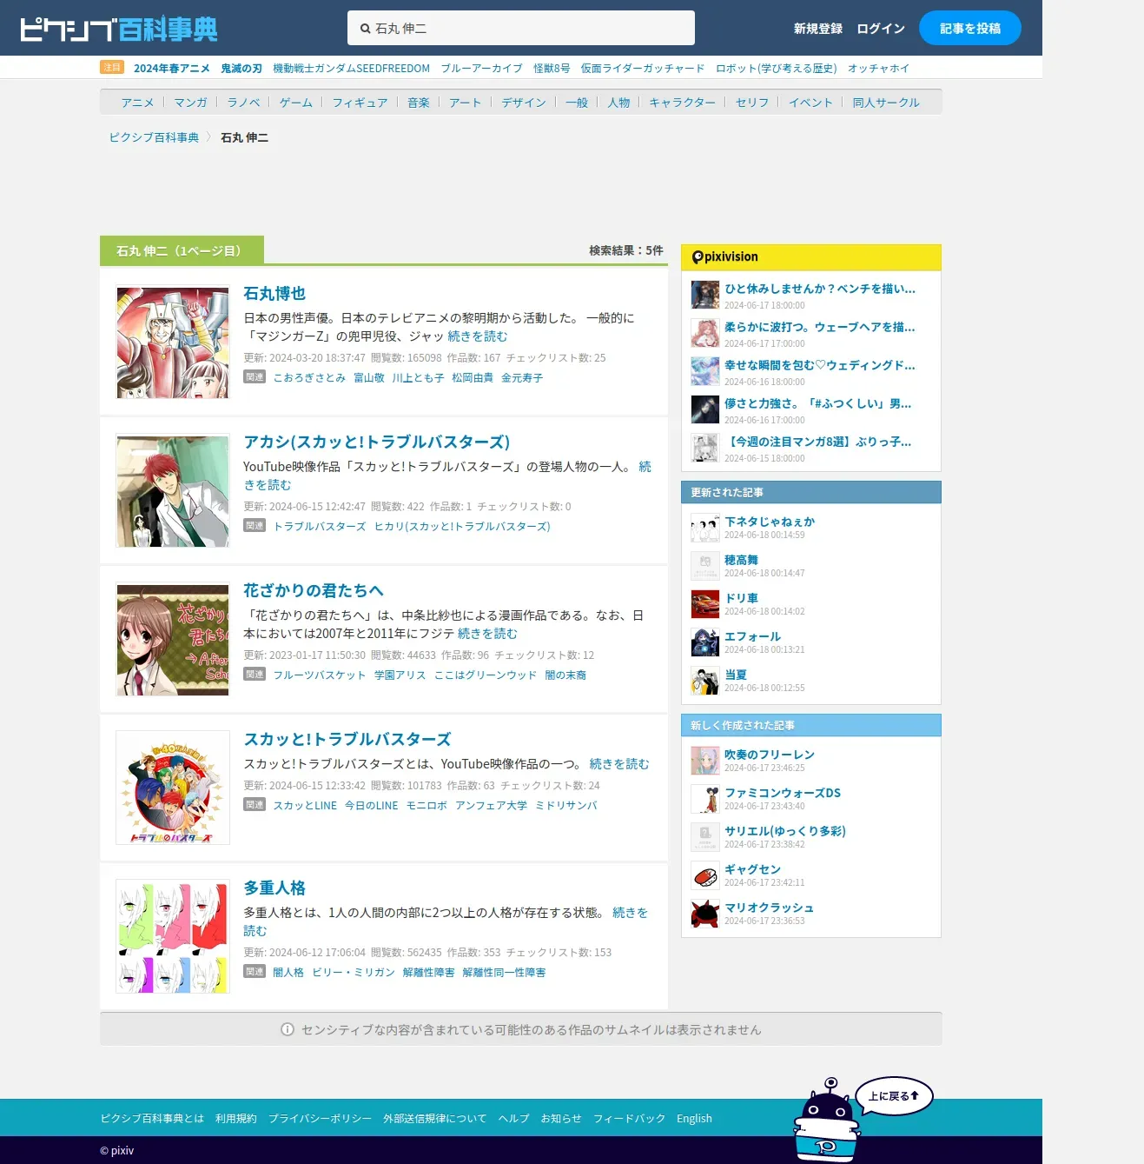Open related tag 解離性同一性障害
This screenshot has height=1164, width=1144.
click(x=504, y=973)
